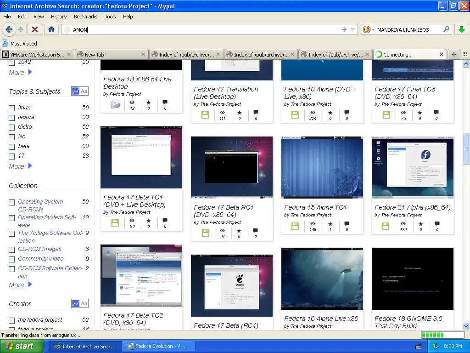Expand More below the year list
The width and height of the screenshot is (470, 353).
coord(20,72)
